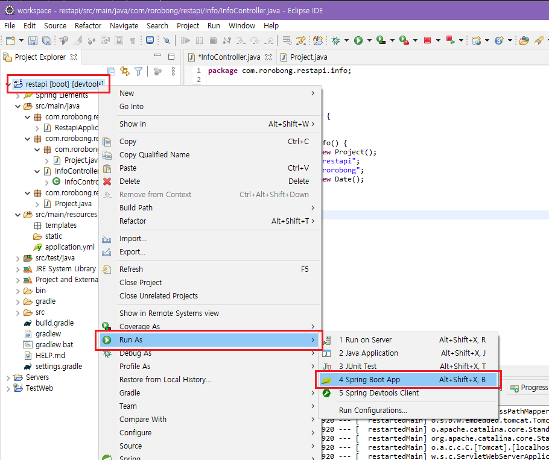The width and height of the screenshot is (549, 460).
Task: Close the Project Explorer view tab
Action: [74, 57]
